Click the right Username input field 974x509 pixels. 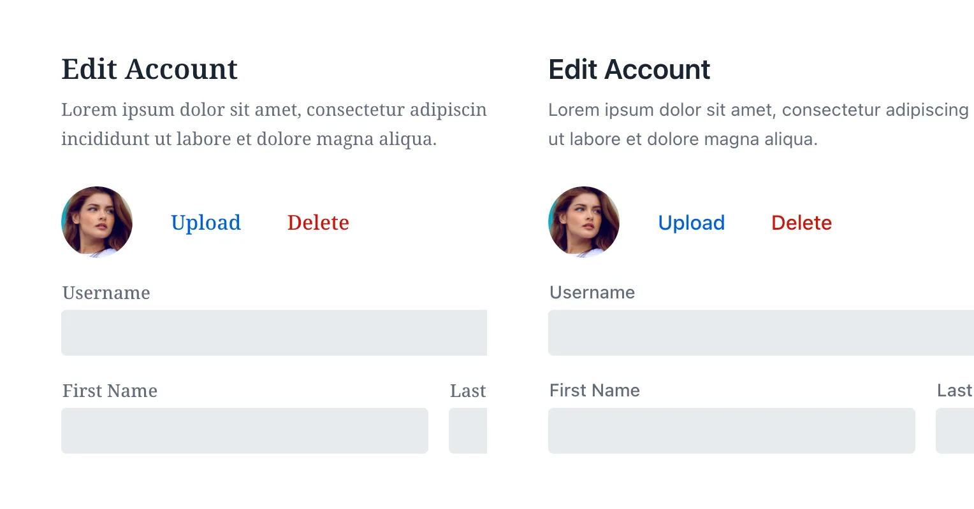click(759, 332)
